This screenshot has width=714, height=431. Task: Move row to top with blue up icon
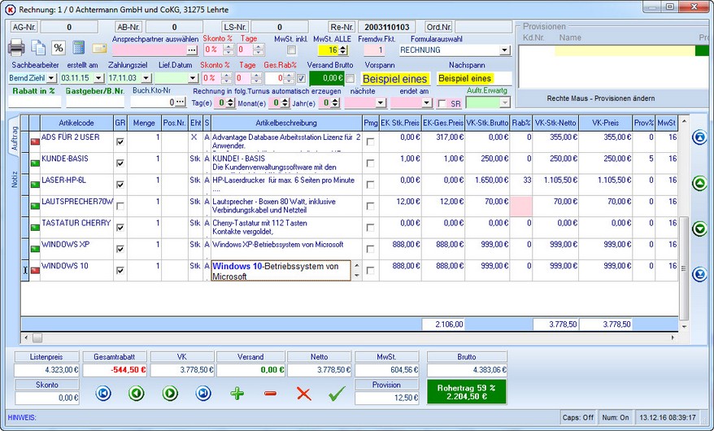pyautogui.click(x=699, y=137)
